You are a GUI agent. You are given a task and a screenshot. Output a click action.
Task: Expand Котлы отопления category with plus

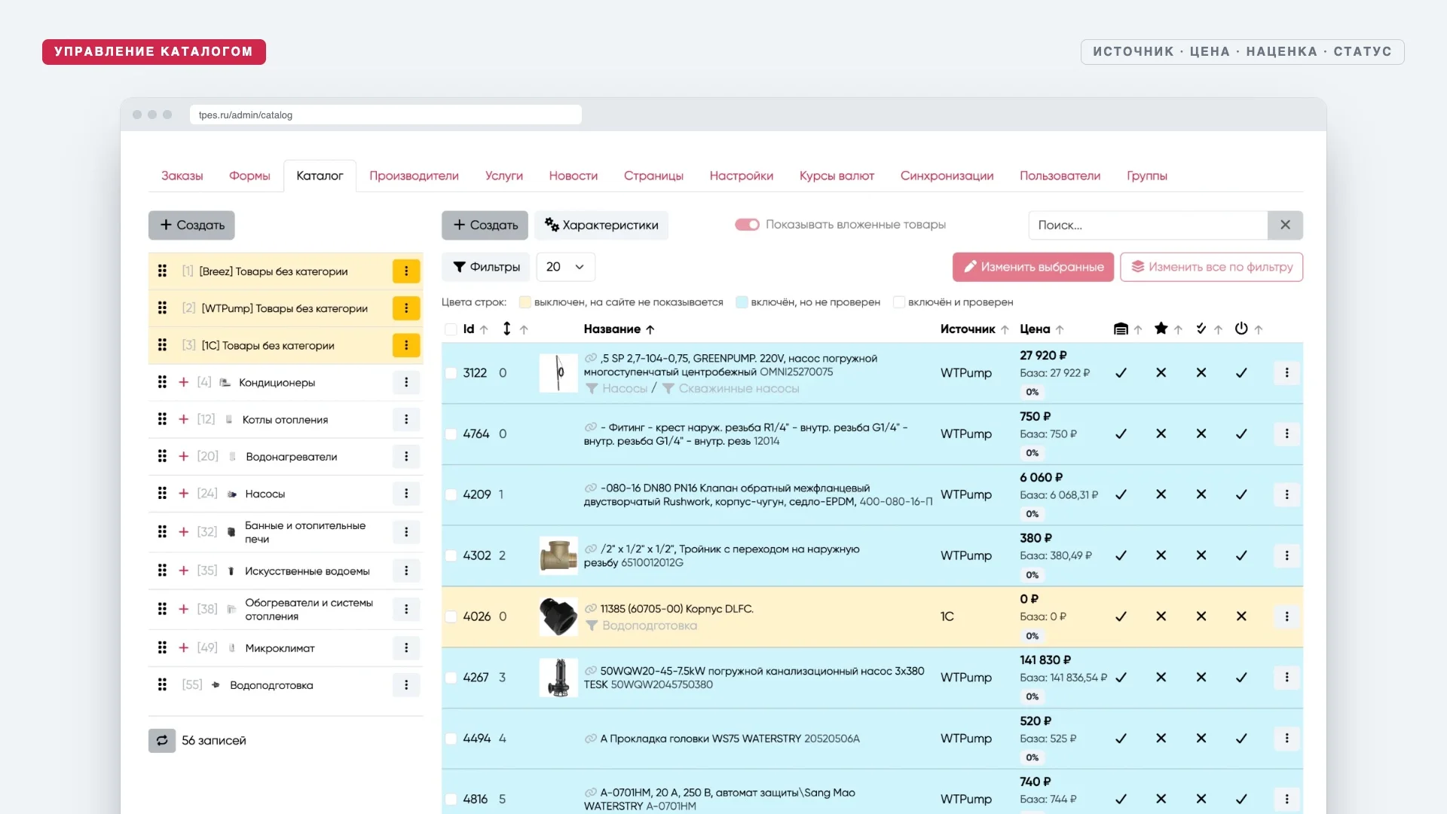click(x=183, y=419)
